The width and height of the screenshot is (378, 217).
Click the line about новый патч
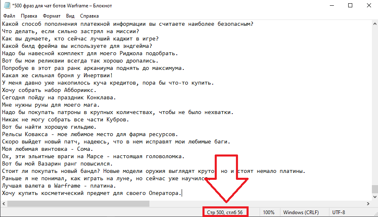click(116, 142)
